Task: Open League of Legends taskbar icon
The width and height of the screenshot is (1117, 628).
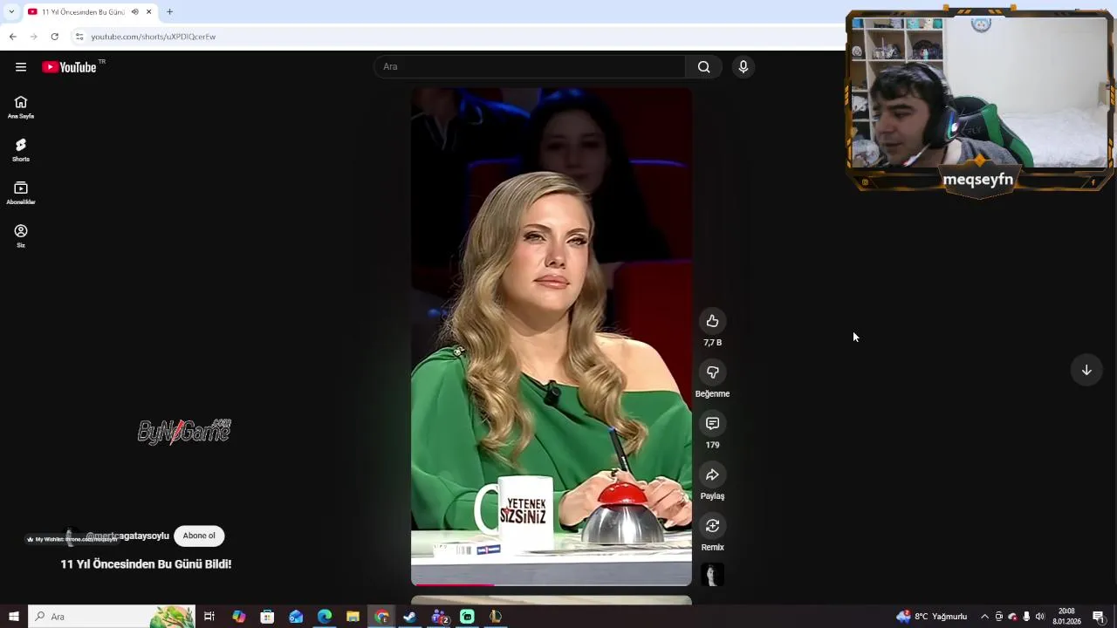Action: (496, 617)
